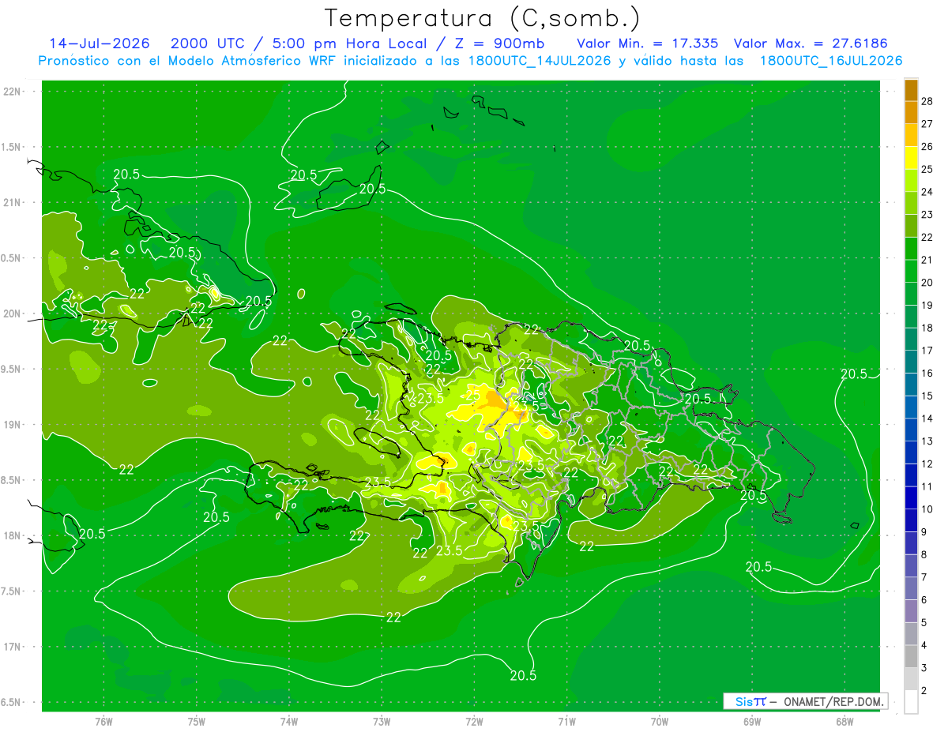Click the '74W' longitude axis label
Screen dimensions: 948x732
(289, 721)
